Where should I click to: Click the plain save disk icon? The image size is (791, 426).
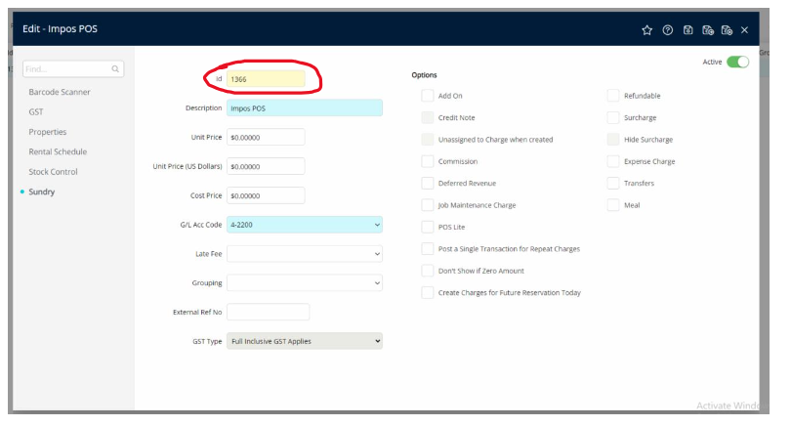pos(688,30)
